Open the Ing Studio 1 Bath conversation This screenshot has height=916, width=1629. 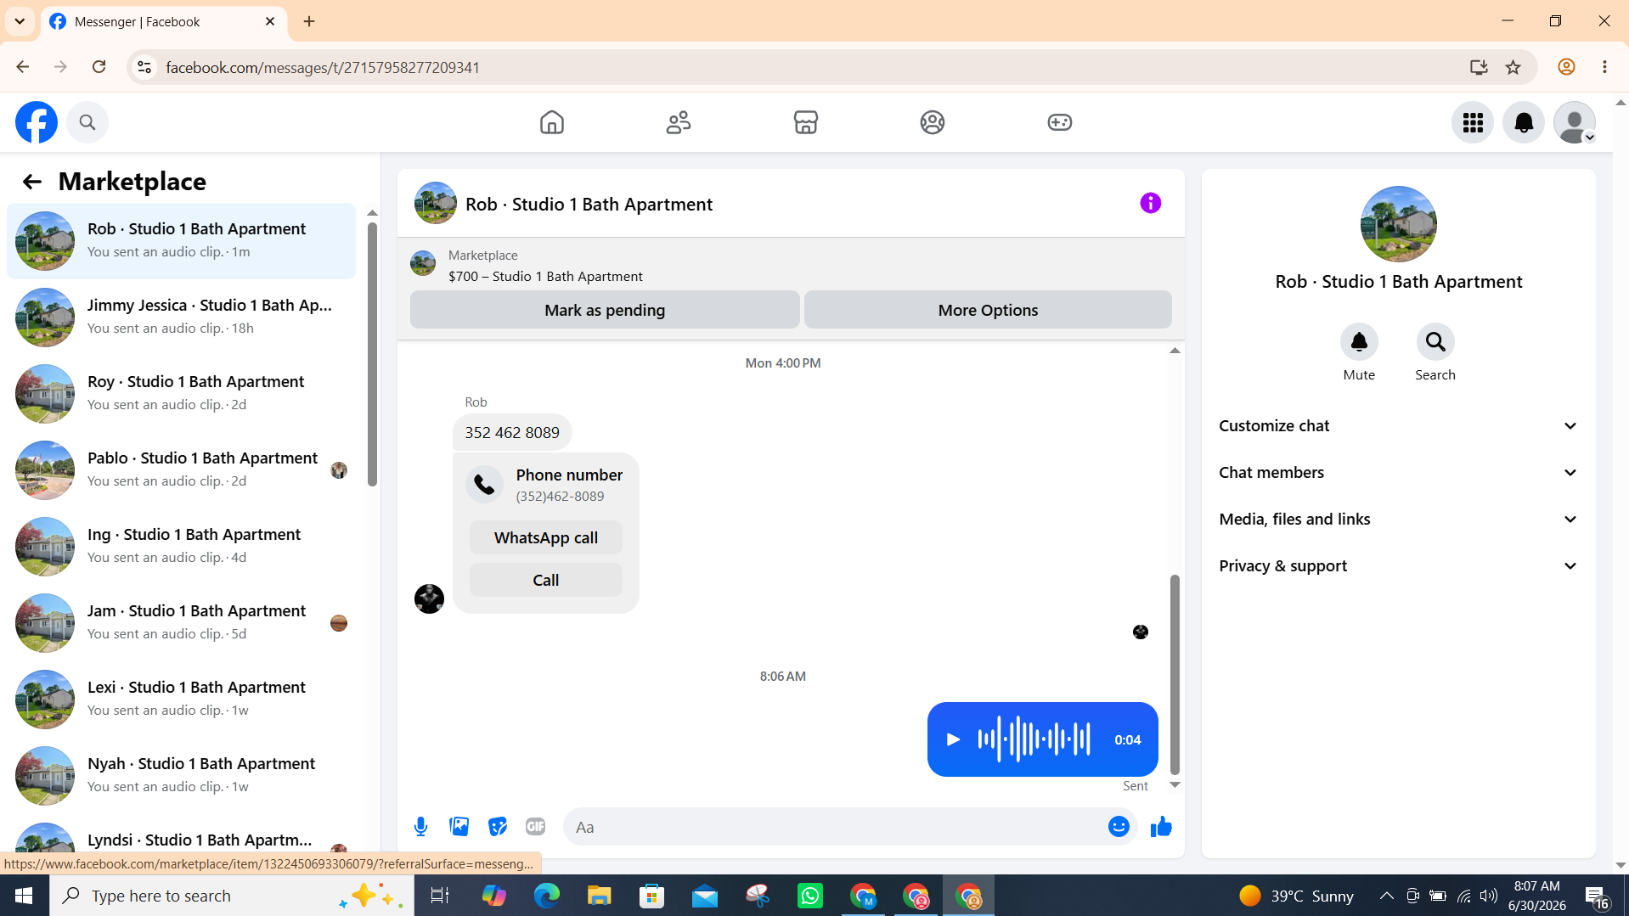(181, 547)
